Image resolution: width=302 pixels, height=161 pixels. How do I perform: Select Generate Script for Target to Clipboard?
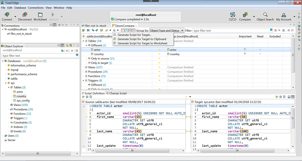tap(142, 39)
